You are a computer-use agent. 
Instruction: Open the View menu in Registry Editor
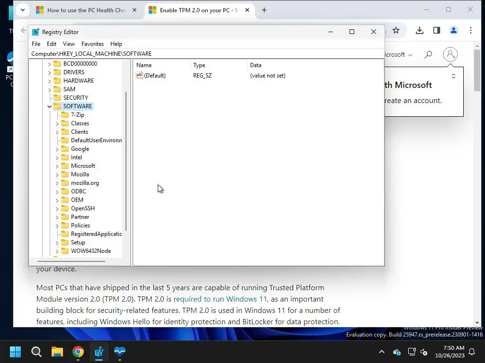coord(69,44)
